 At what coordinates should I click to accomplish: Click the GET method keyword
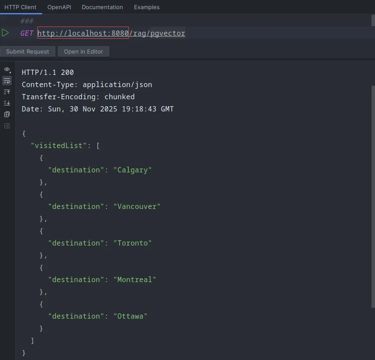click(27, 33)
